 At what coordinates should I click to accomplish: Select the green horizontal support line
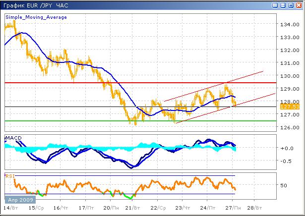coord(74,121)
